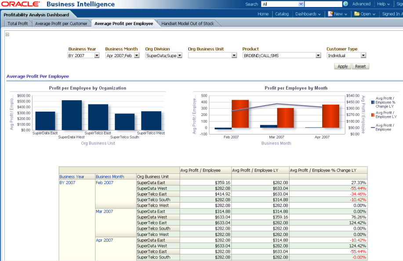This screenshot has width=403, height=261.
Task: Click the SuperData West bar in chart
Action: click(72, 115)
